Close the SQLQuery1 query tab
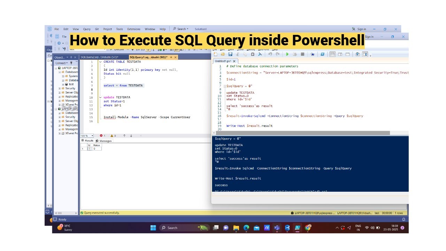 (x=175, y=57)
